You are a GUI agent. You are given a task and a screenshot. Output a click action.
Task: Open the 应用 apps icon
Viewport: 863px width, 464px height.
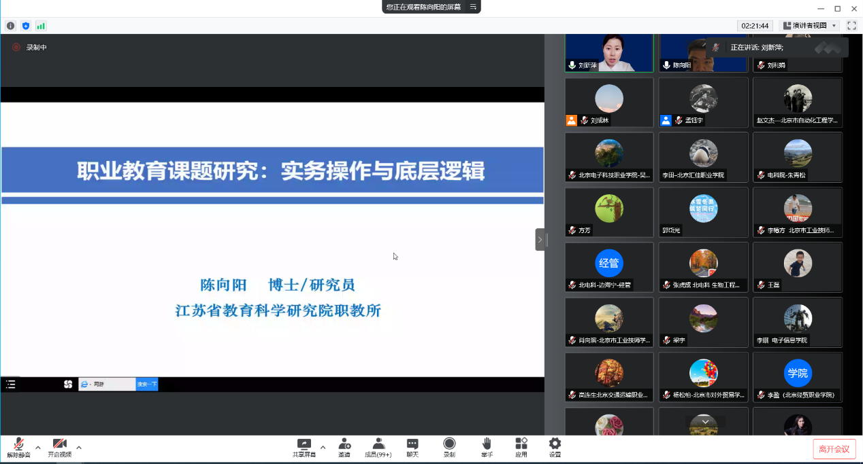coord(521,447)
